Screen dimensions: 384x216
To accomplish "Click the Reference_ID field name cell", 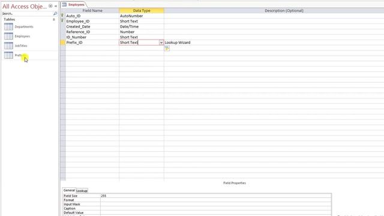I will coord(92,32).
